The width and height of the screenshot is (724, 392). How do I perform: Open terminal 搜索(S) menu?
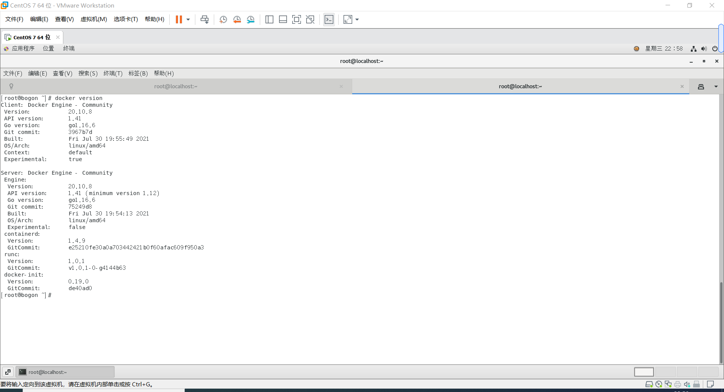coord(88,73)
